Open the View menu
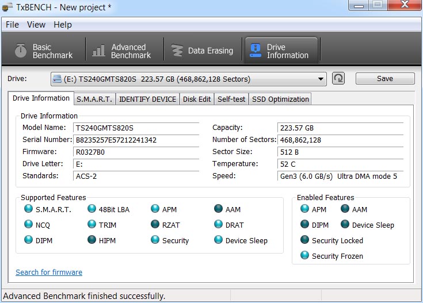 pyautogui.click(x=36, y=25)
